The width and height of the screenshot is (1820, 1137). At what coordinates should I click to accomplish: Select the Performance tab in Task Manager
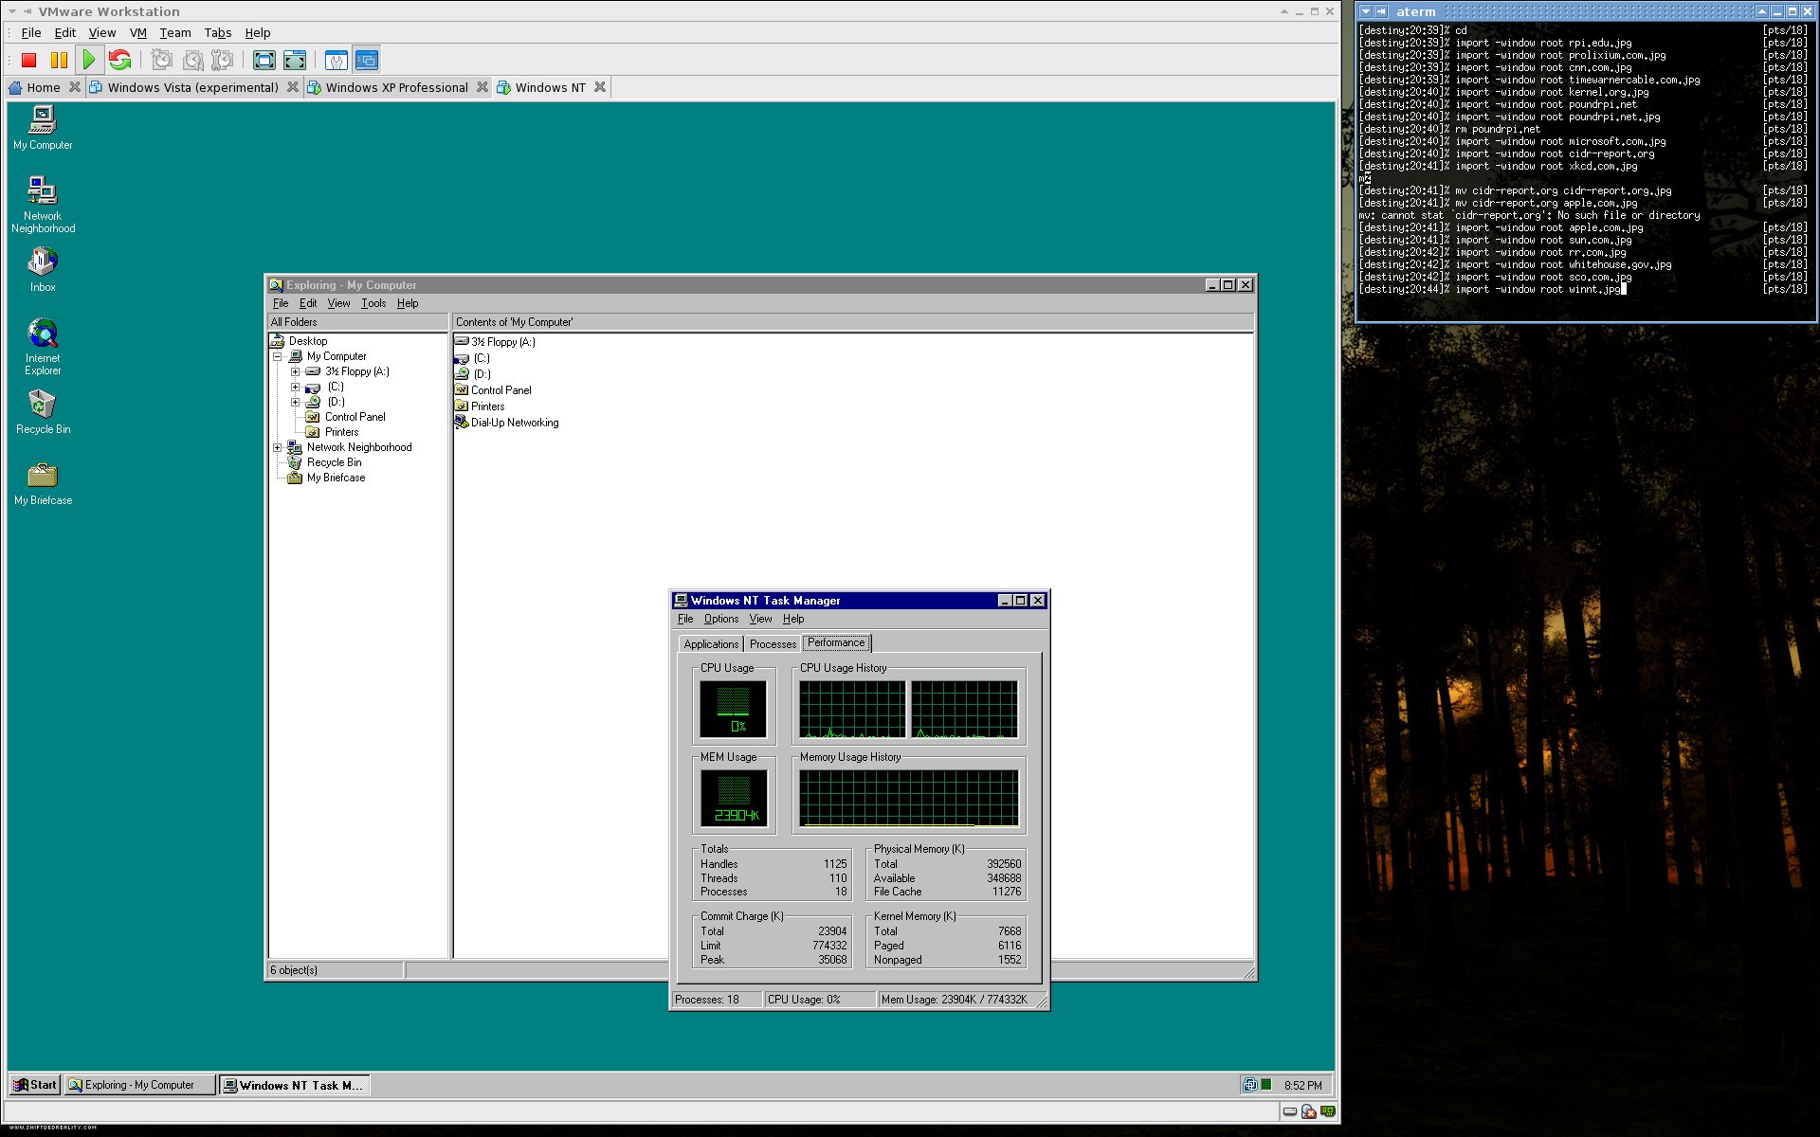pyautogui.click(x=836, y=642)
